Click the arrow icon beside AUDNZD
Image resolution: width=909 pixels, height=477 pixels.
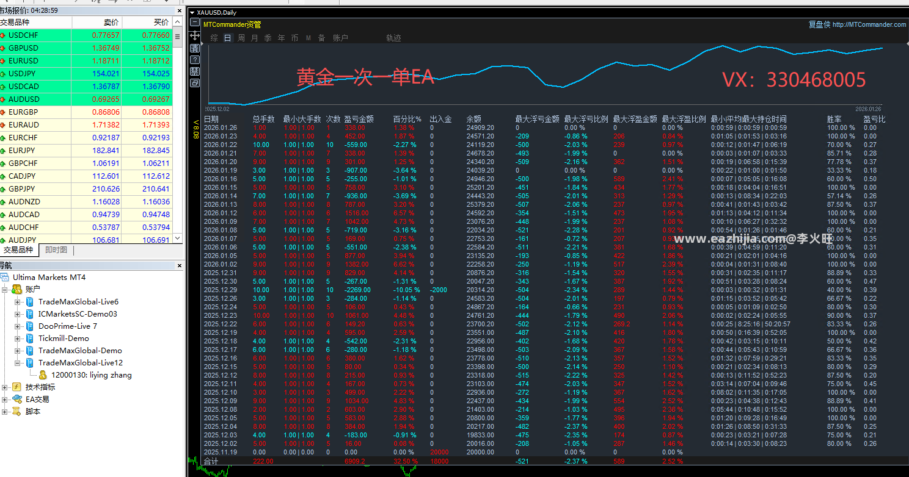(x=3, y=202)
